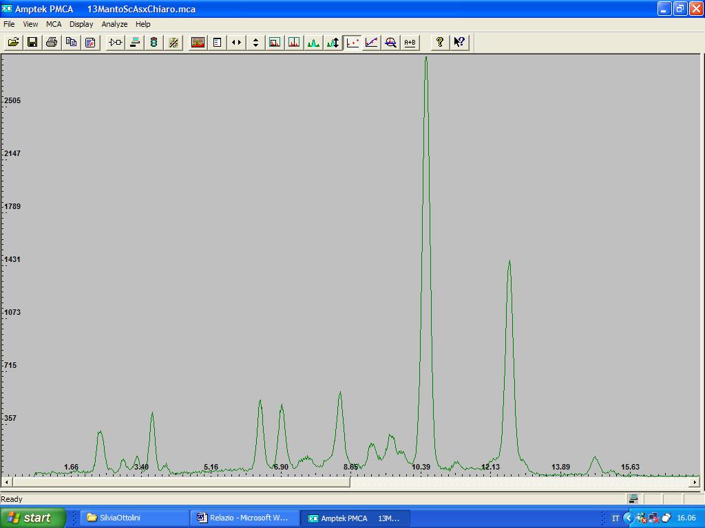The width and height of the screenshot is (705, 528).
Task: Copy spectrum with the two-pages icon
Action: tap(71, 42)
